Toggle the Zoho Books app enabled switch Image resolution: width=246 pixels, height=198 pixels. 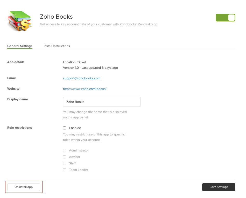(226, 18)
